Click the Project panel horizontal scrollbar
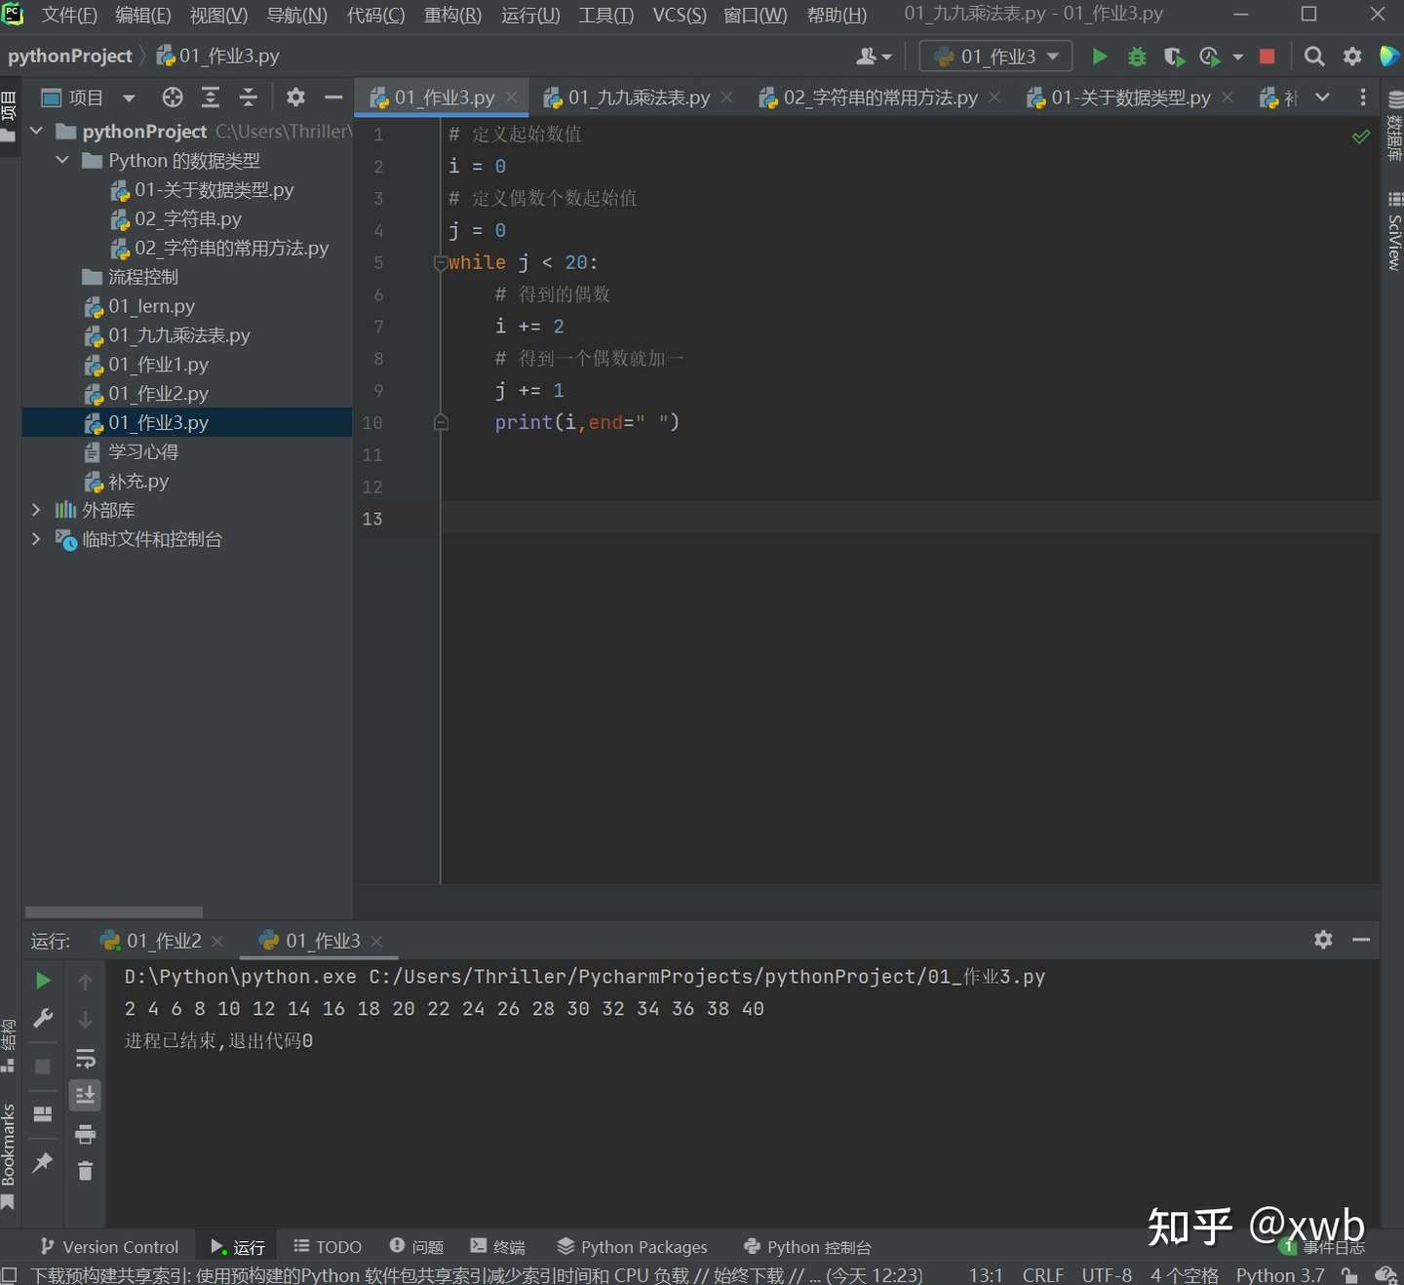This screenshot has height=1285, width=1404. 114,913
